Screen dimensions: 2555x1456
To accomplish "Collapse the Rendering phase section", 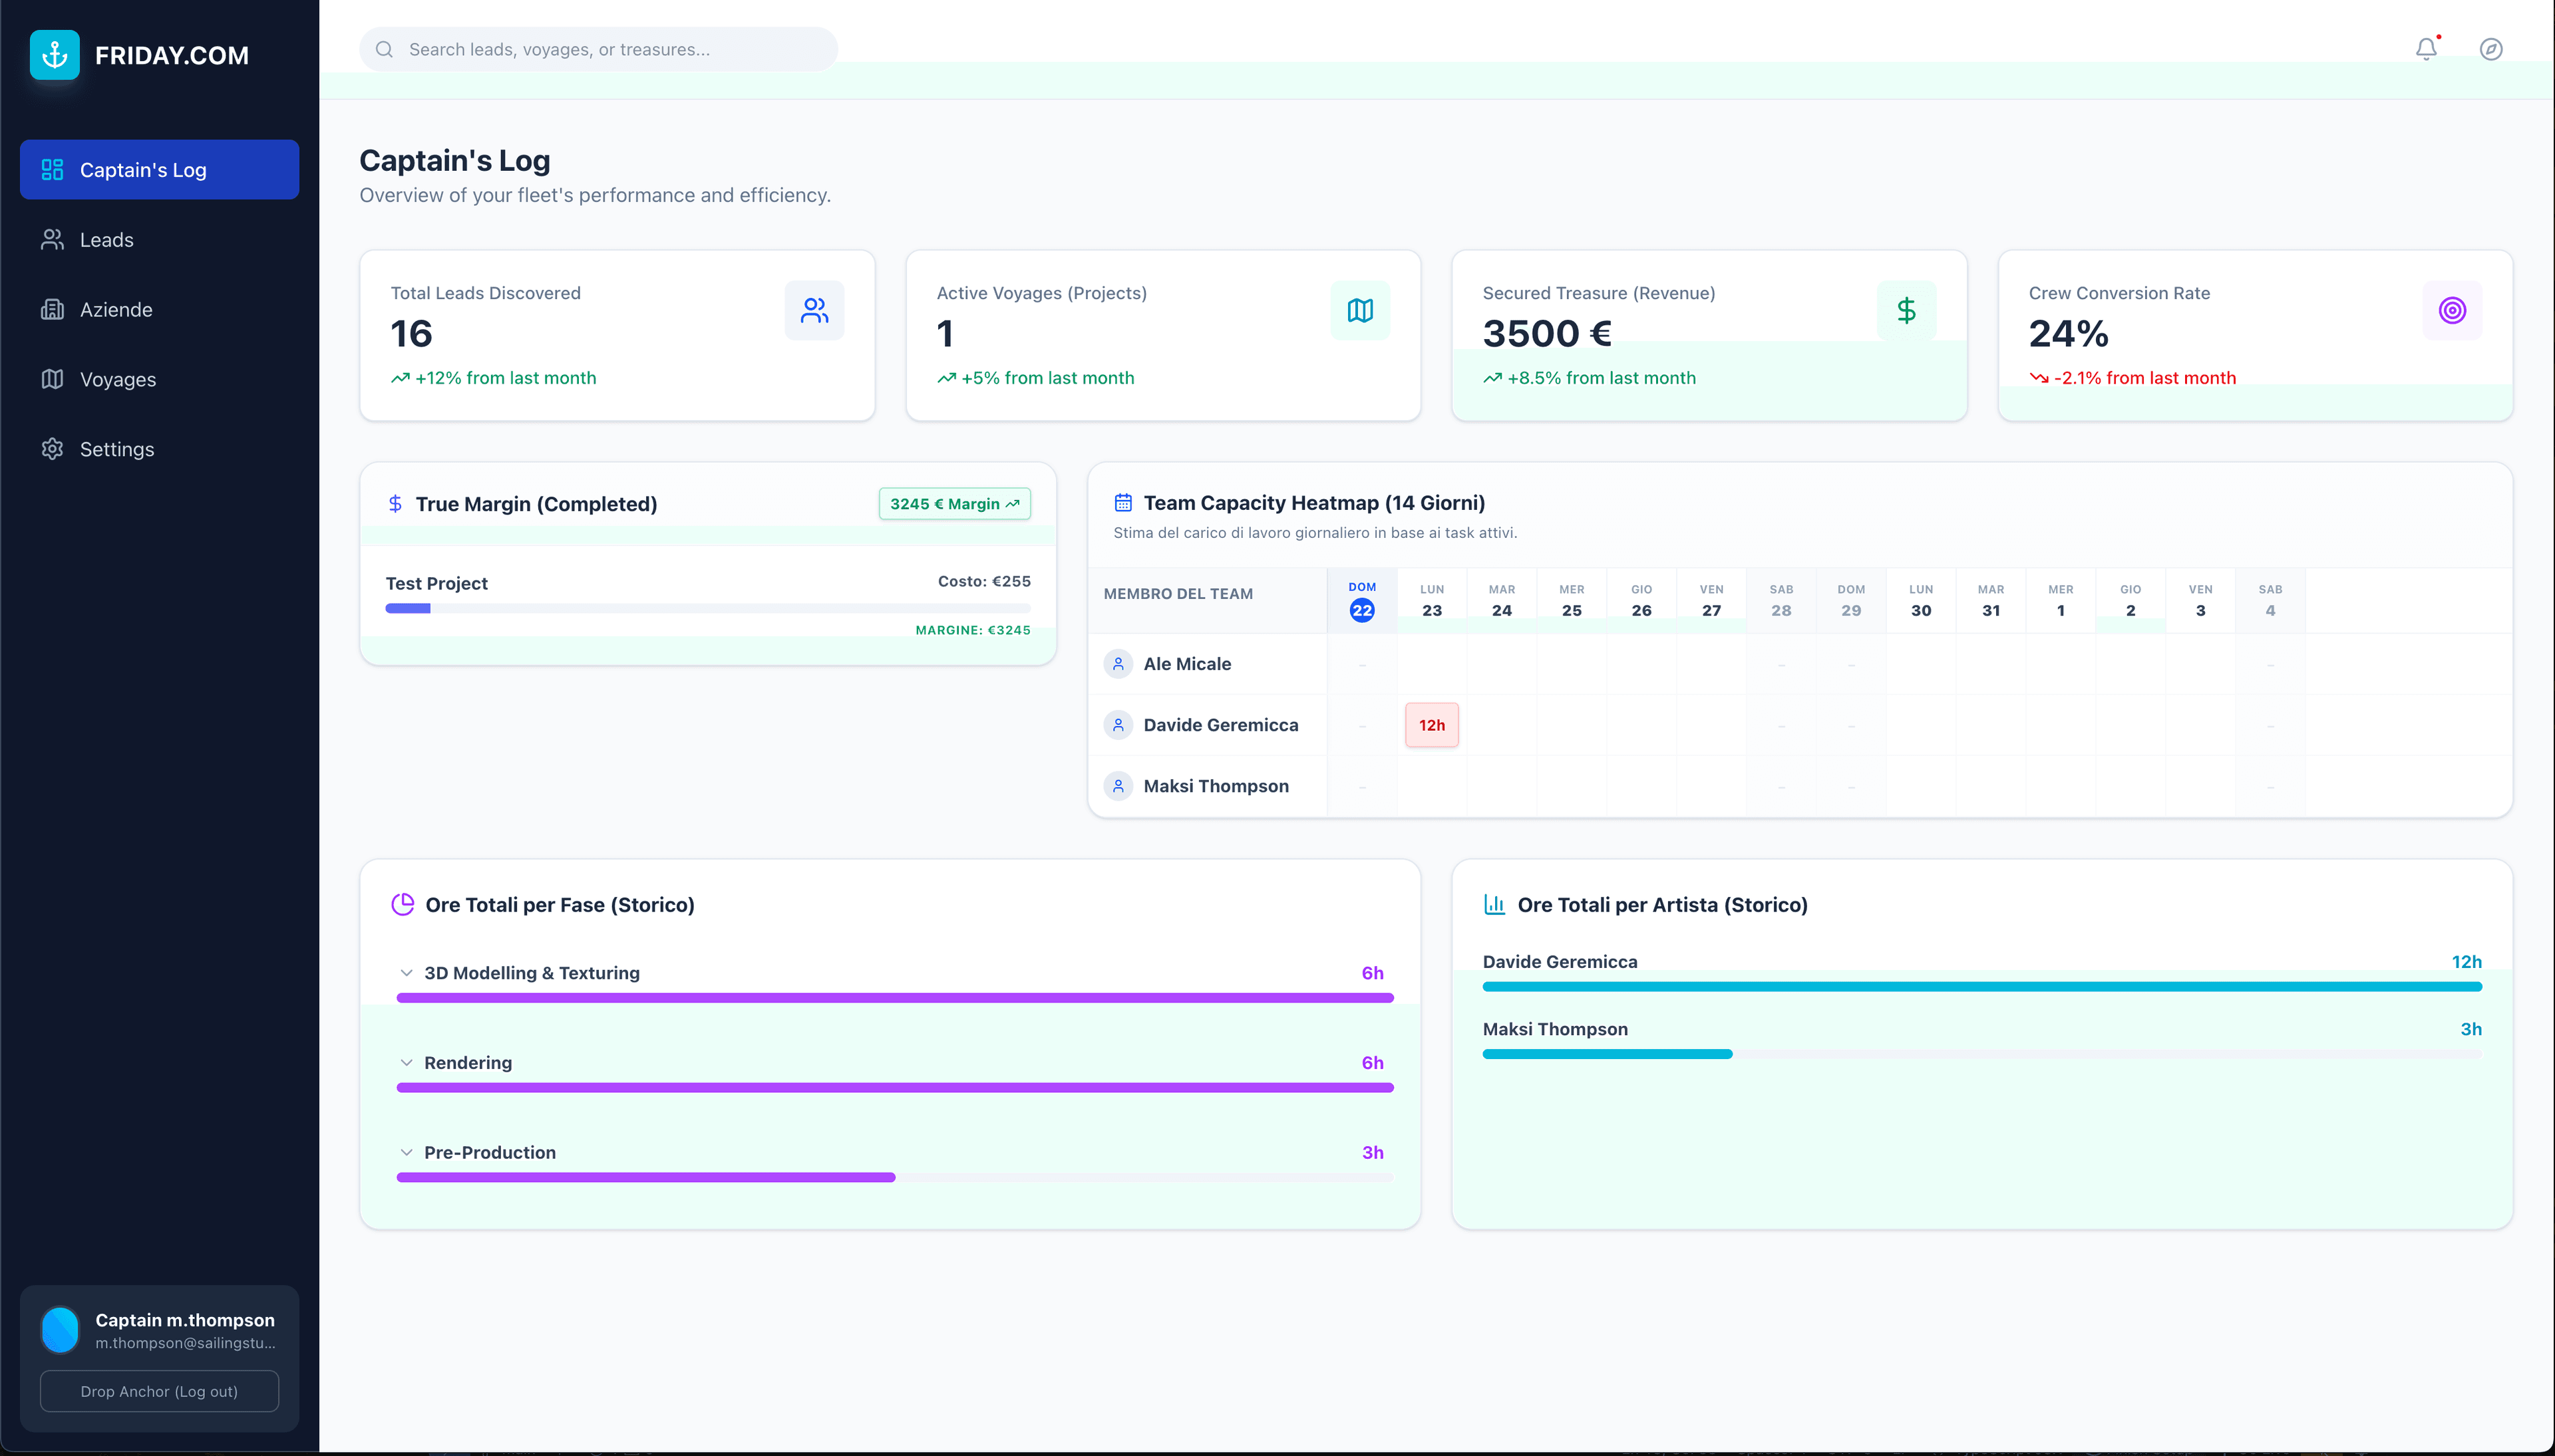I will pyautogui.click(x=407, y=1062).
